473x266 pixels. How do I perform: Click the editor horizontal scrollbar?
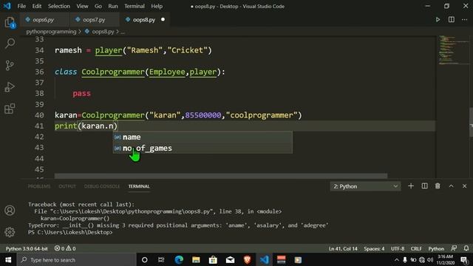pos(221,176)
